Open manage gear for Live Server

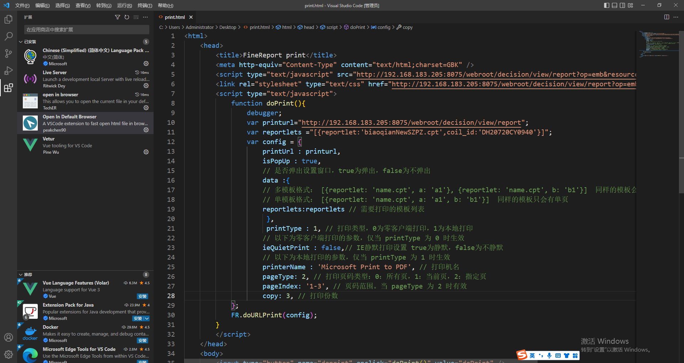(146, 86)
